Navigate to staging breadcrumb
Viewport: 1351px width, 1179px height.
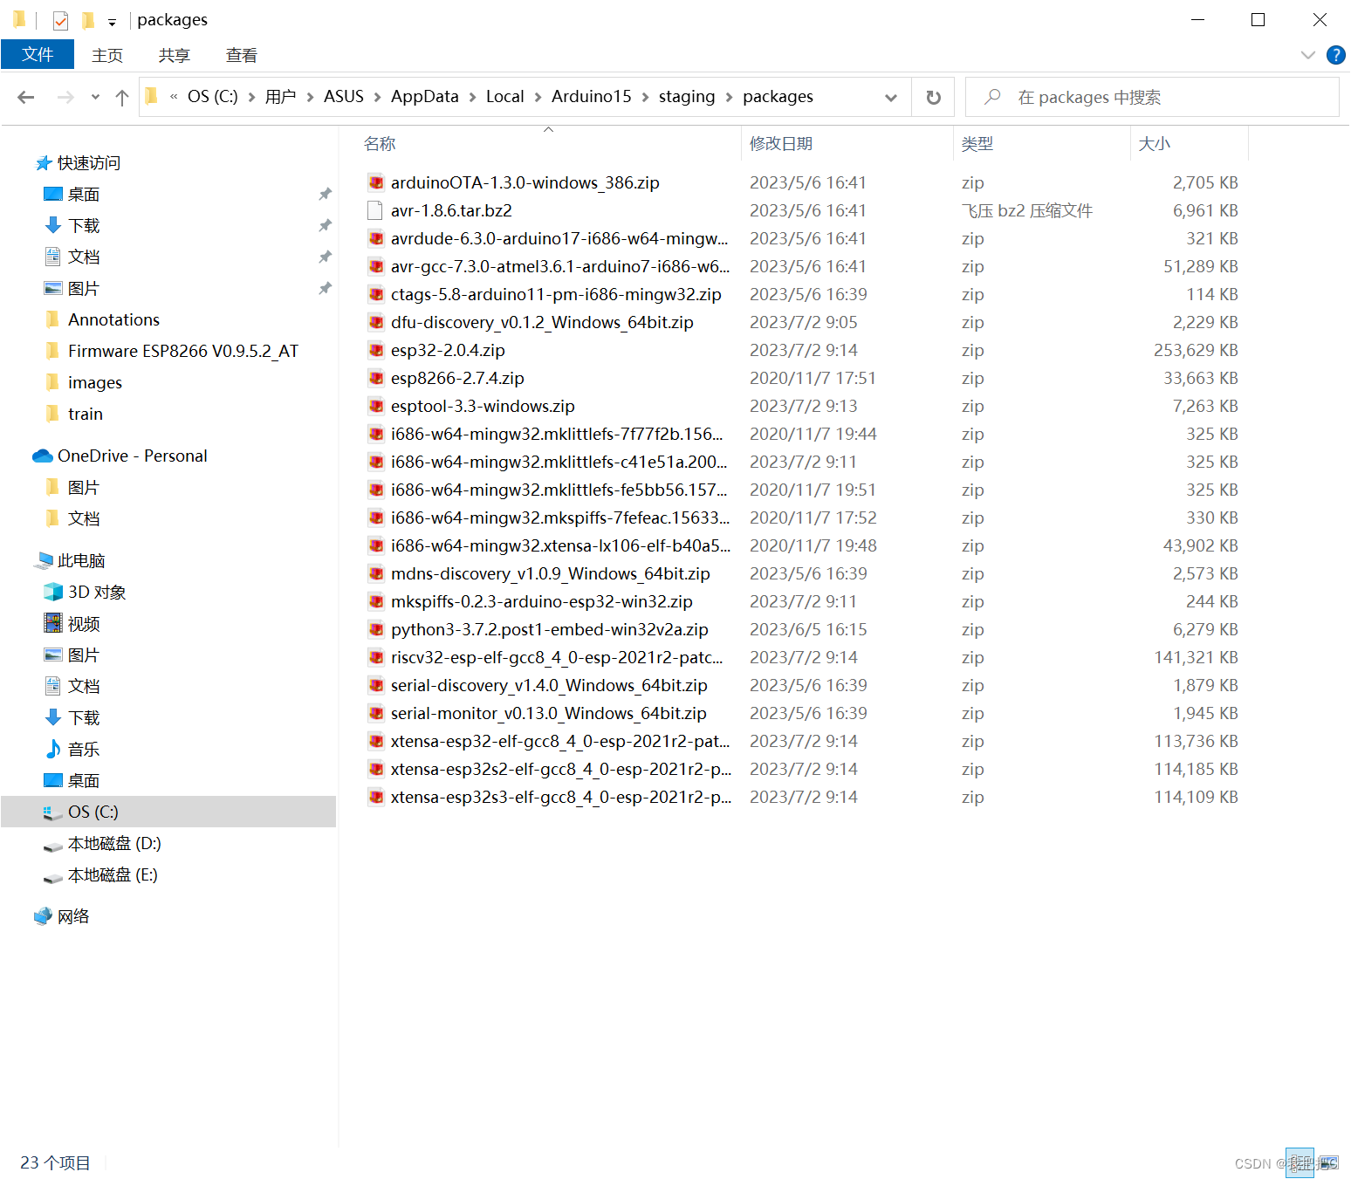pyautogui.click(x=687, y=96)
